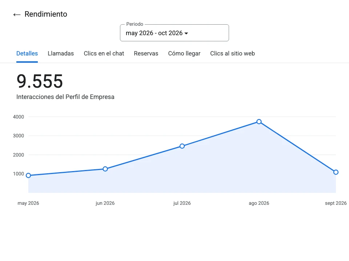Click the jul 2026 x-axis label
This screenshot has width=349, height=261.
pyautogui.click(x=182, y=203)
